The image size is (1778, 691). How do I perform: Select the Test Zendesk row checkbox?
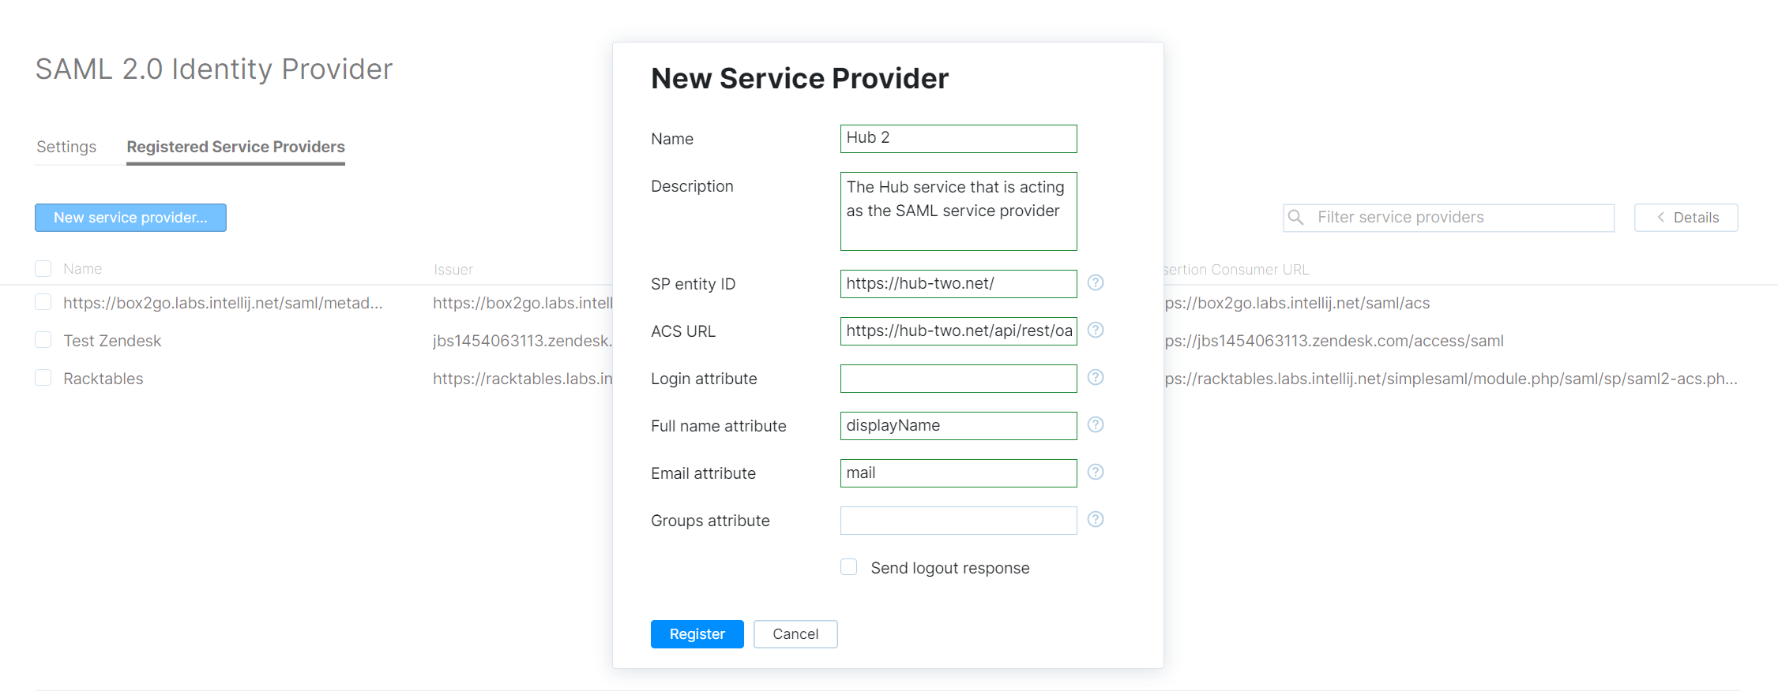[43, 340]
